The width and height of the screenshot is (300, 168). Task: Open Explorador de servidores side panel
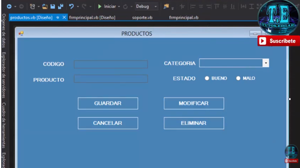click(4, 75)
